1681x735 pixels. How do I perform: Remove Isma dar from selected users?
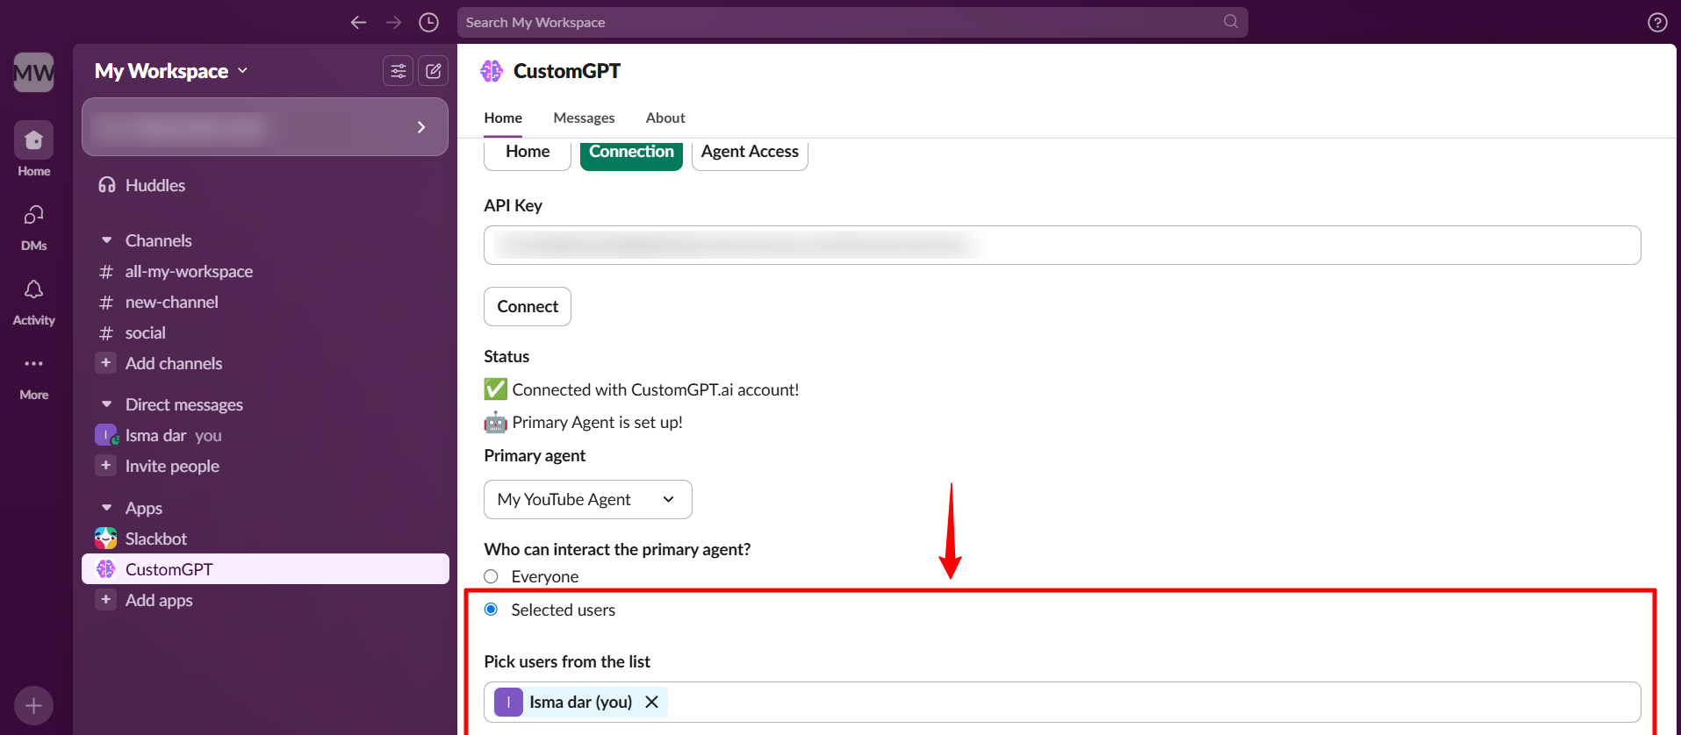tap(651, 702)
